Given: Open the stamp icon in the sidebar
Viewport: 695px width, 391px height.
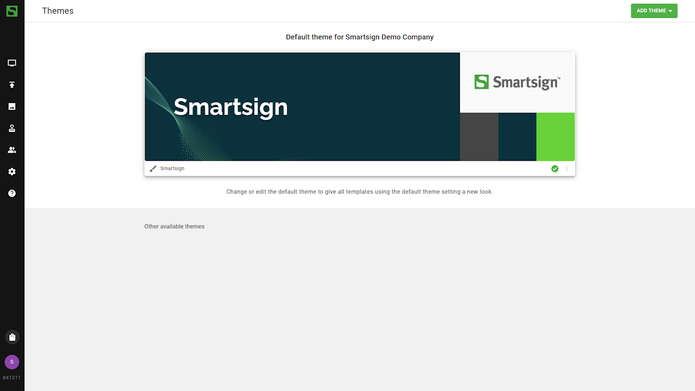Looking at the screenshot, I should coord(12,128).
